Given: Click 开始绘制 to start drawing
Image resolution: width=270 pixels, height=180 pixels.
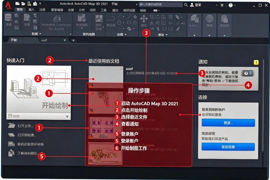Looking at the screenshot, I should (55, 105).
